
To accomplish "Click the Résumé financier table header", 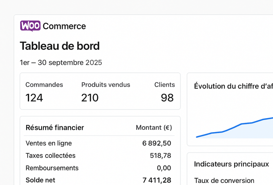I will click(x=55, y=128).
